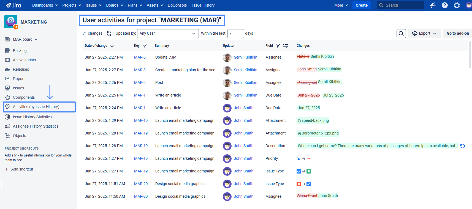Click the Create button
This screenshot has height=209, width=472.
361,5
